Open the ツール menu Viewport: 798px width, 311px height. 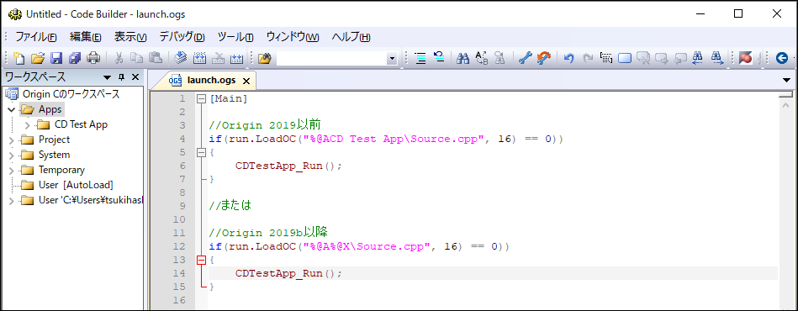pos(235,37)
